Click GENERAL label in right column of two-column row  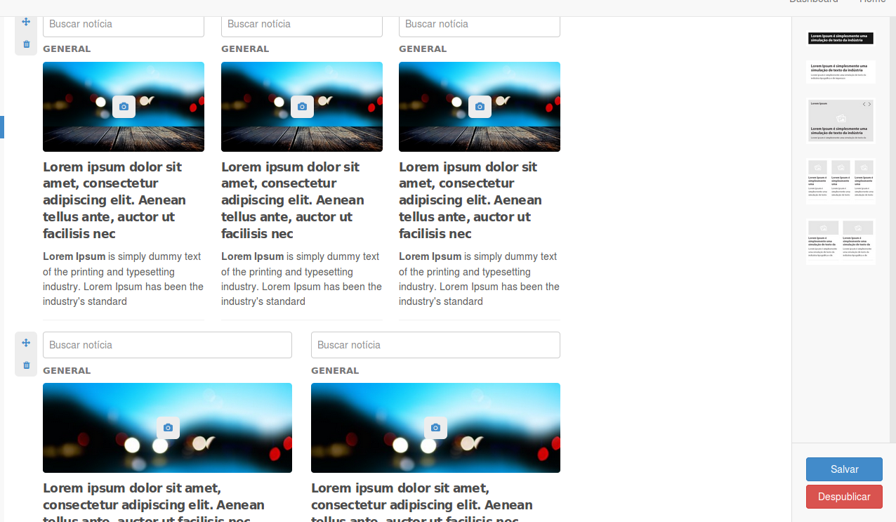335,371
